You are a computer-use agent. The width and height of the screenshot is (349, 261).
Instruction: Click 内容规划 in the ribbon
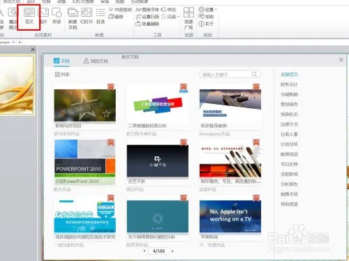pyautogui.click(x=120, y=10)
